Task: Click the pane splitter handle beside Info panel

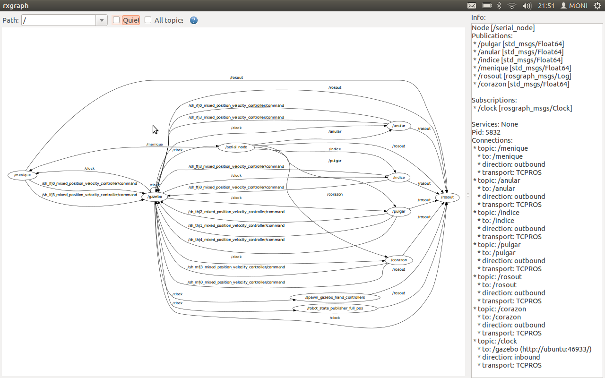Action: click(468, 195)
